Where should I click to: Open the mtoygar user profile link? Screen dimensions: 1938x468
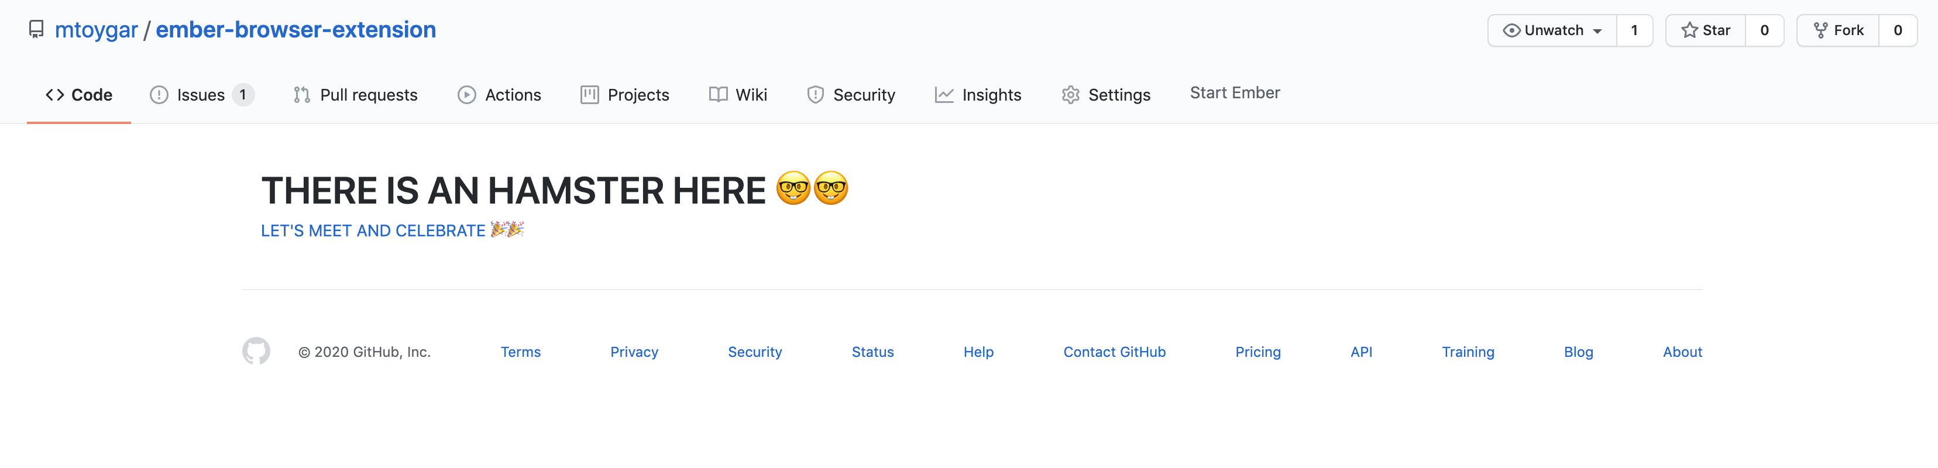[97, 30]
